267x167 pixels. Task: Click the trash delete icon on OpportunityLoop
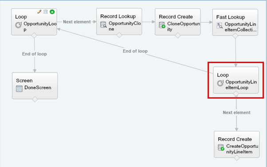(x=46, y=12)
